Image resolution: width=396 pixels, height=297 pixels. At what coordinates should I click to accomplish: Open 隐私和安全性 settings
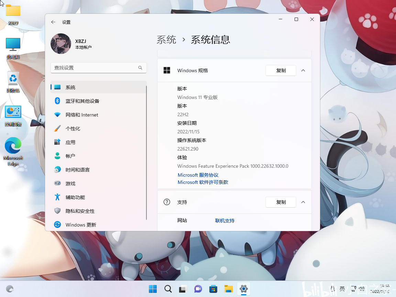coord(99,211)
